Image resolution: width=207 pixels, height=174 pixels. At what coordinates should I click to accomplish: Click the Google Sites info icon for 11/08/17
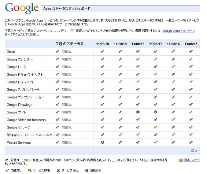click(156, 112)
